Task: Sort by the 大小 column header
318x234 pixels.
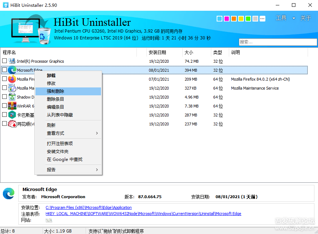Action: (x=197, y=52)
